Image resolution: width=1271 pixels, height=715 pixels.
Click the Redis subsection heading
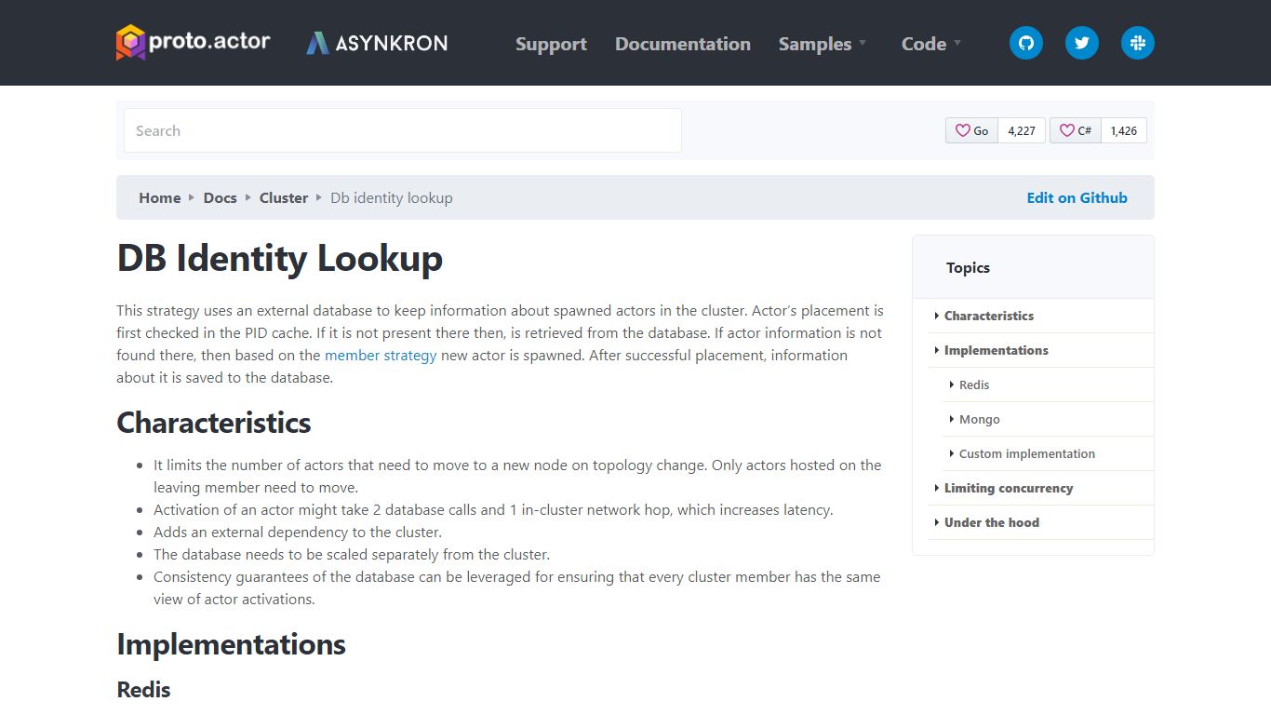point(143,690)
